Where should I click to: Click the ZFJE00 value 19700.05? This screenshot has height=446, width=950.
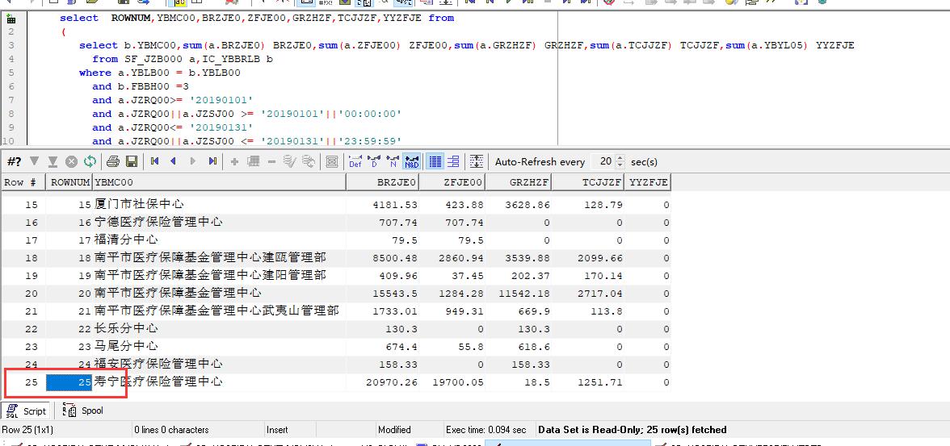458,382
